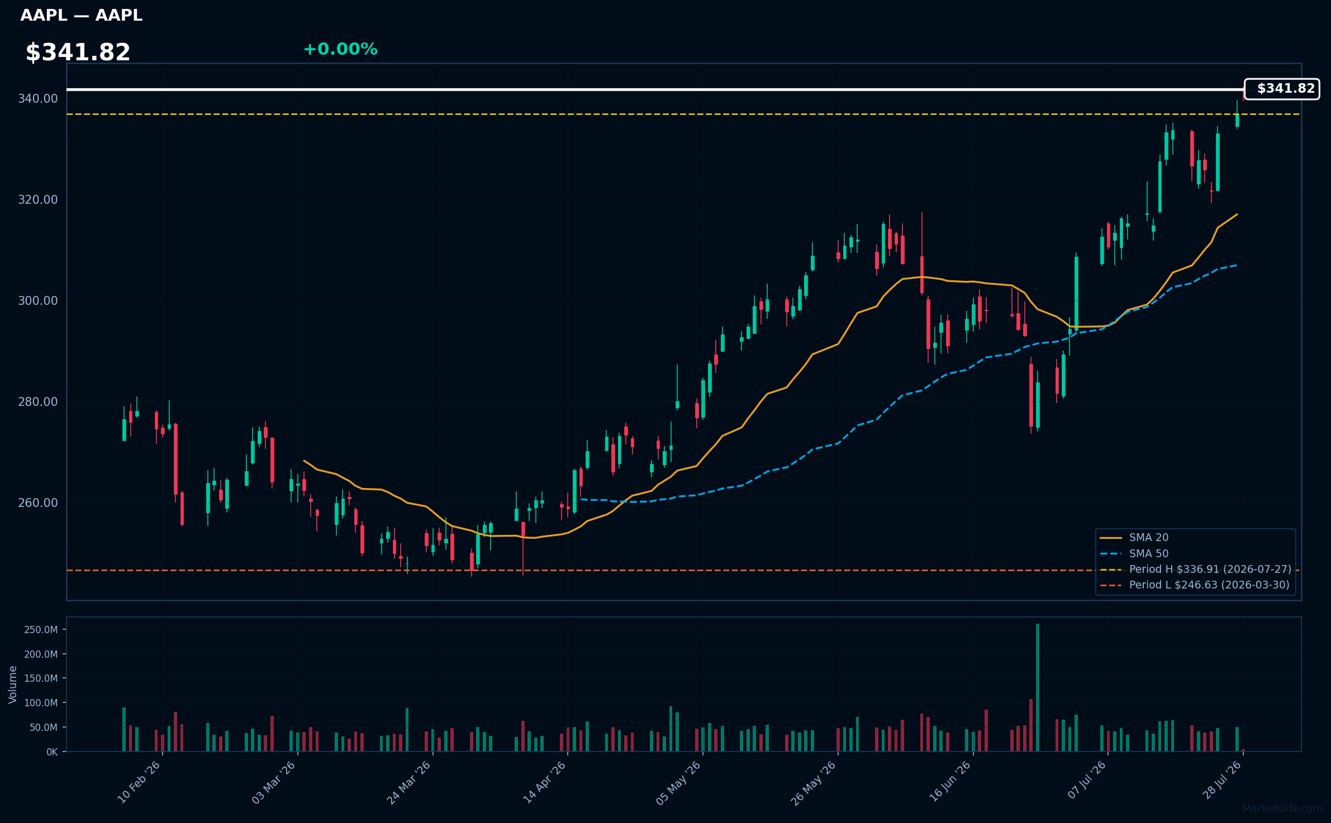Screen dimensions: 1331x823
Task: Click the AAPL — AAPL chart title
Action: tap(82, 16)
